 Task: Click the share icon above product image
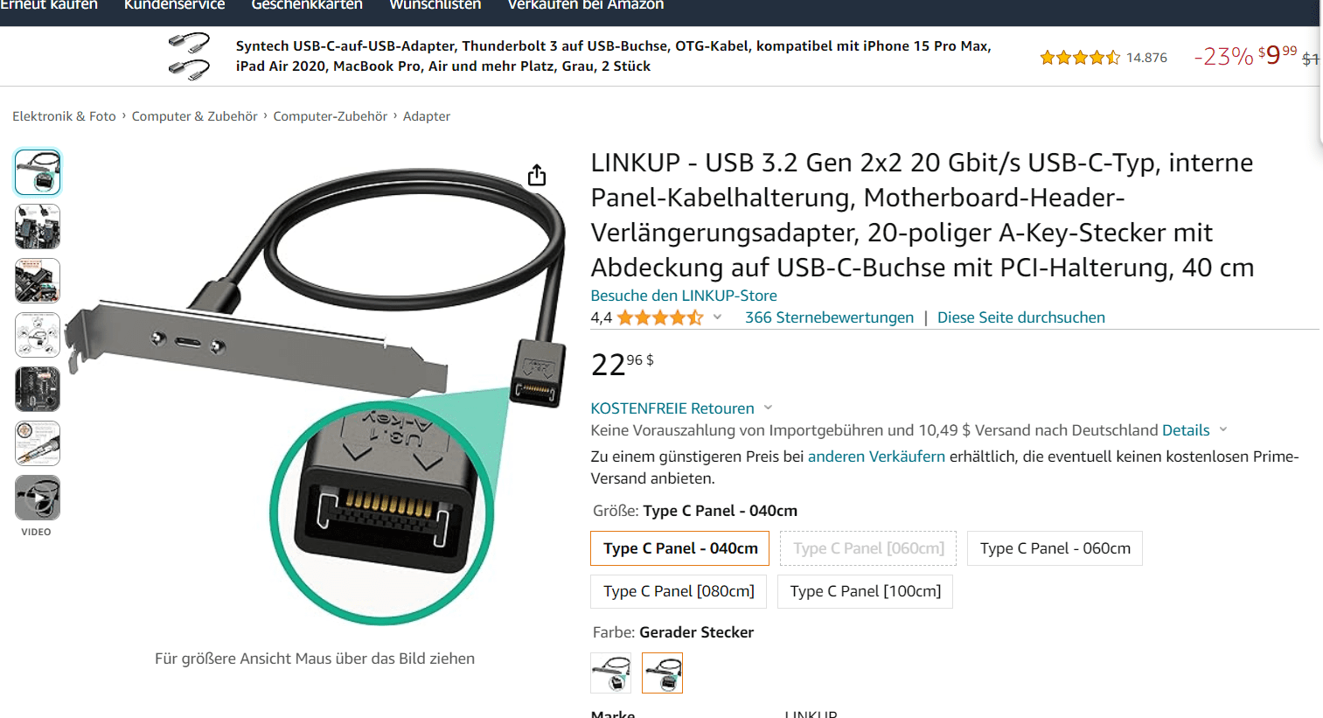click(x=537, y=175)
